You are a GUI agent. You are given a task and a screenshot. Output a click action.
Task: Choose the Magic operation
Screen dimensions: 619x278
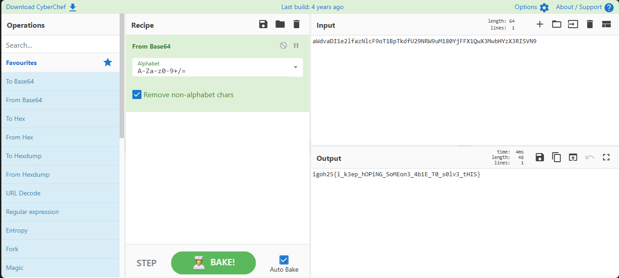click(x=15, y=268)
